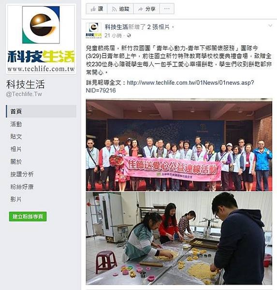
Task: Open the three-dots more options button
Action: (x=167, y=9)
